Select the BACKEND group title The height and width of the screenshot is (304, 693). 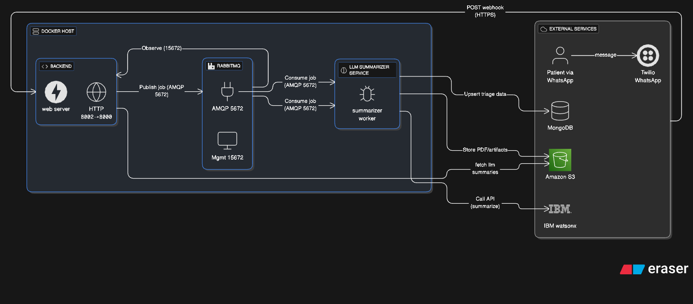tap(57, 66)
